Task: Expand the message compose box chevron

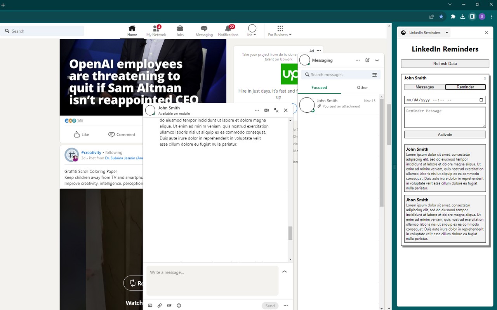Action: coord(285,272)
